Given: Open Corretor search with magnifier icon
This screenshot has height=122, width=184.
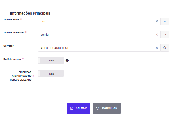Looking at the screenshot, I should click(165, 48).
